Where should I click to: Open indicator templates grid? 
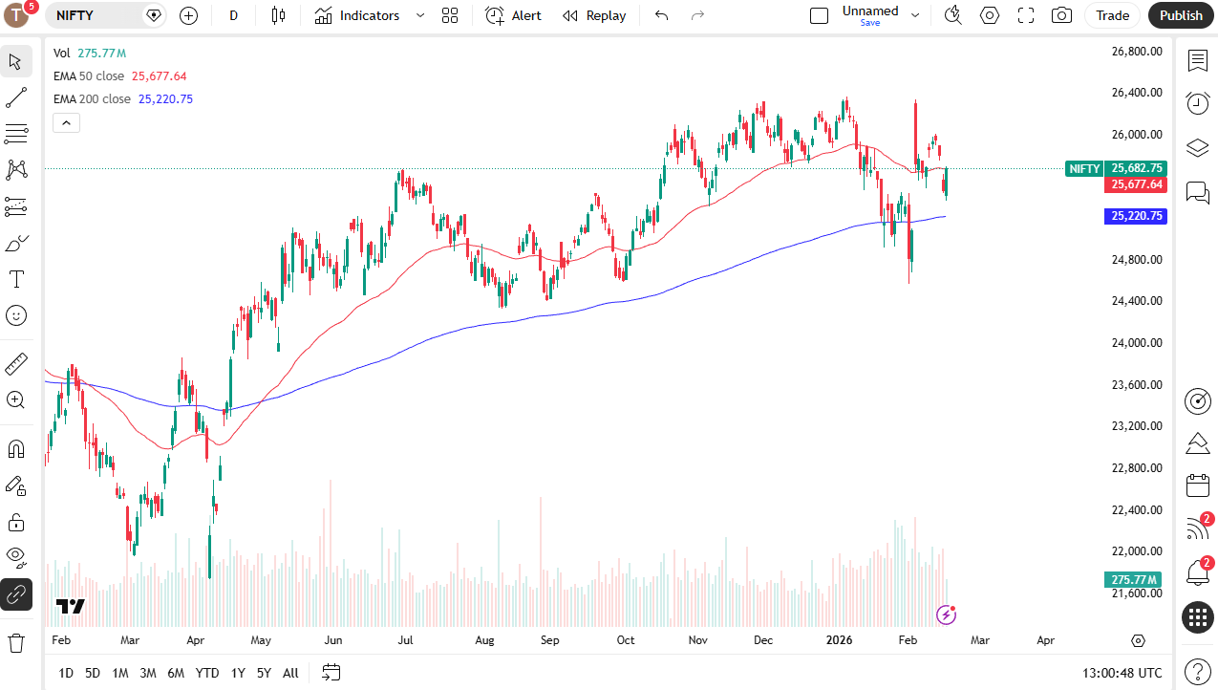click(450, 15)
